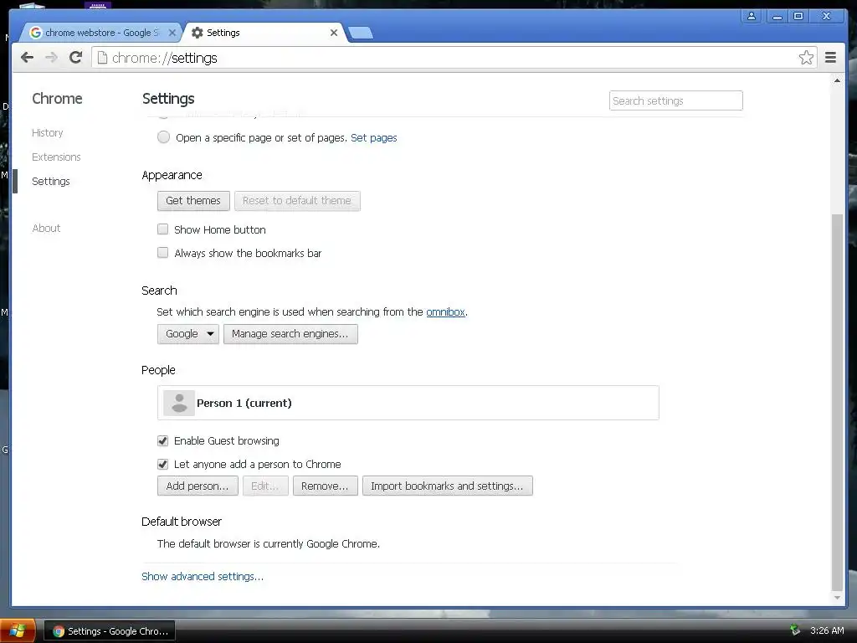Click the forward navigation arrow

click(x=51, y=58)
